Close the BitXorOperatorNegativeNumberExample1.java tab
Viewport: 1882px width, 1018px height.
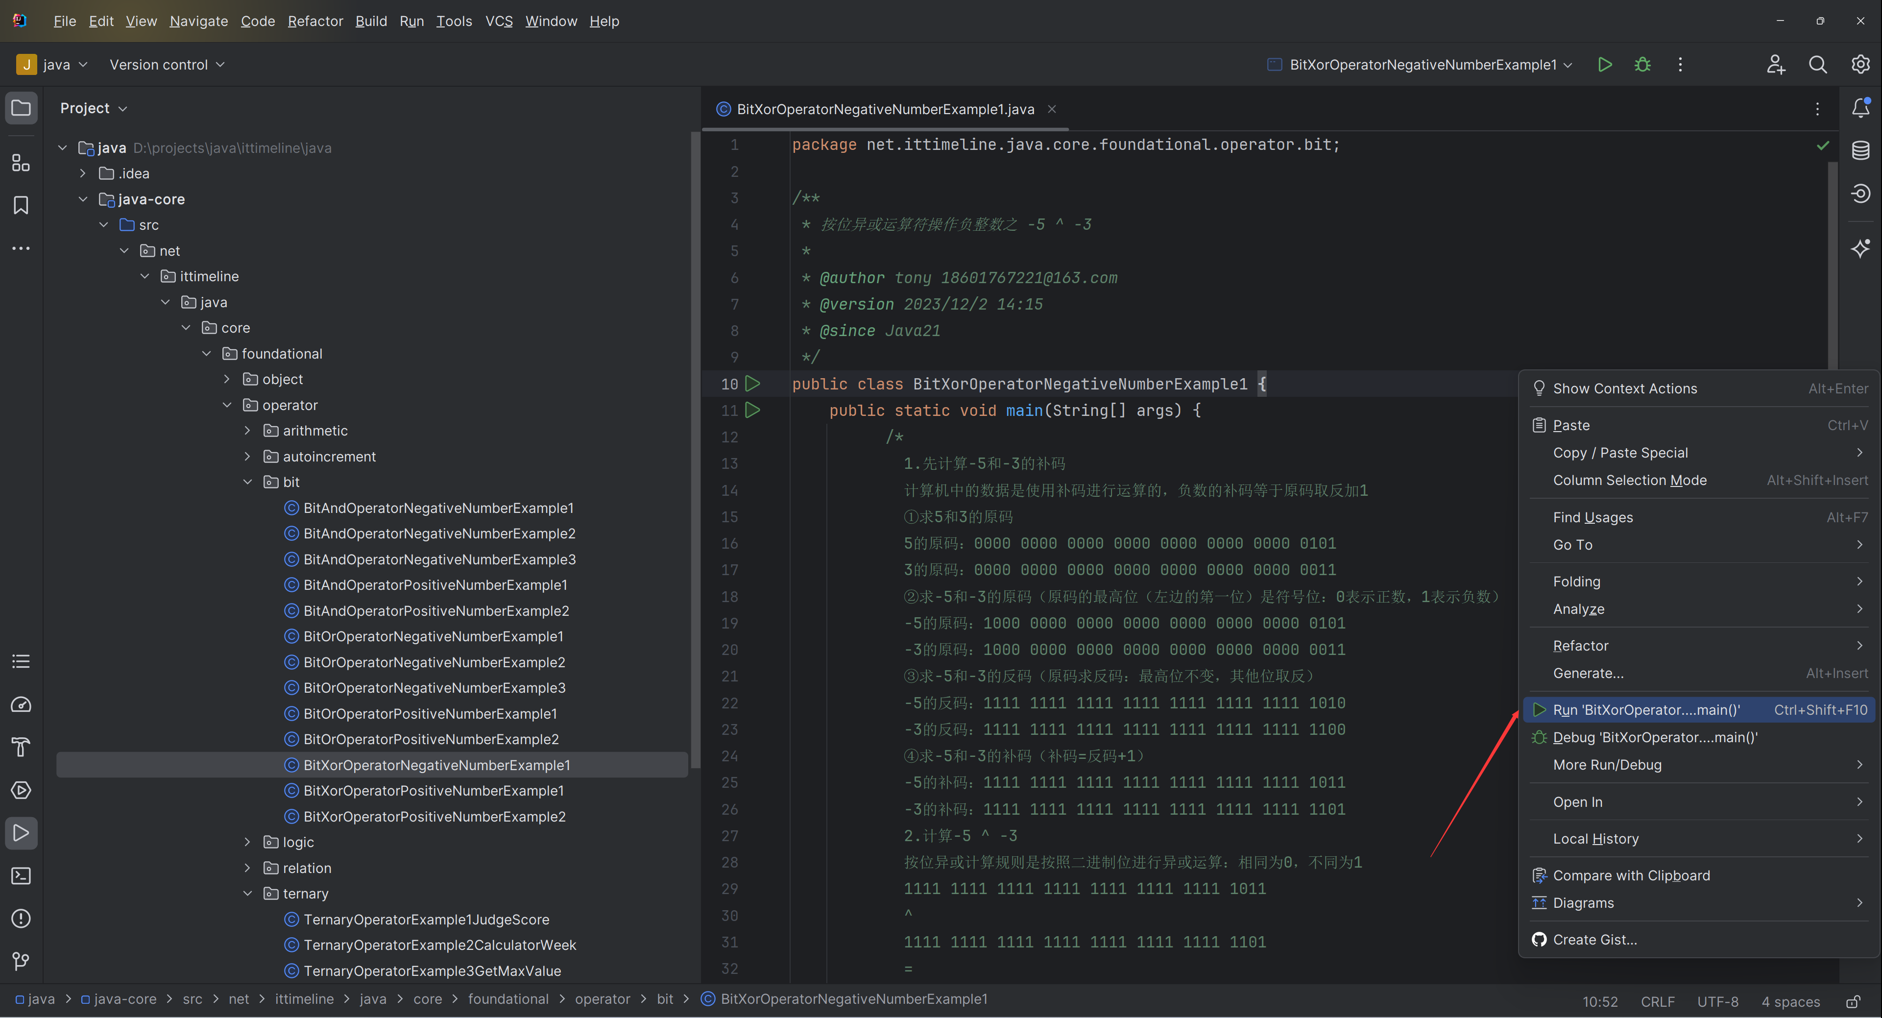coord(1052,109)
